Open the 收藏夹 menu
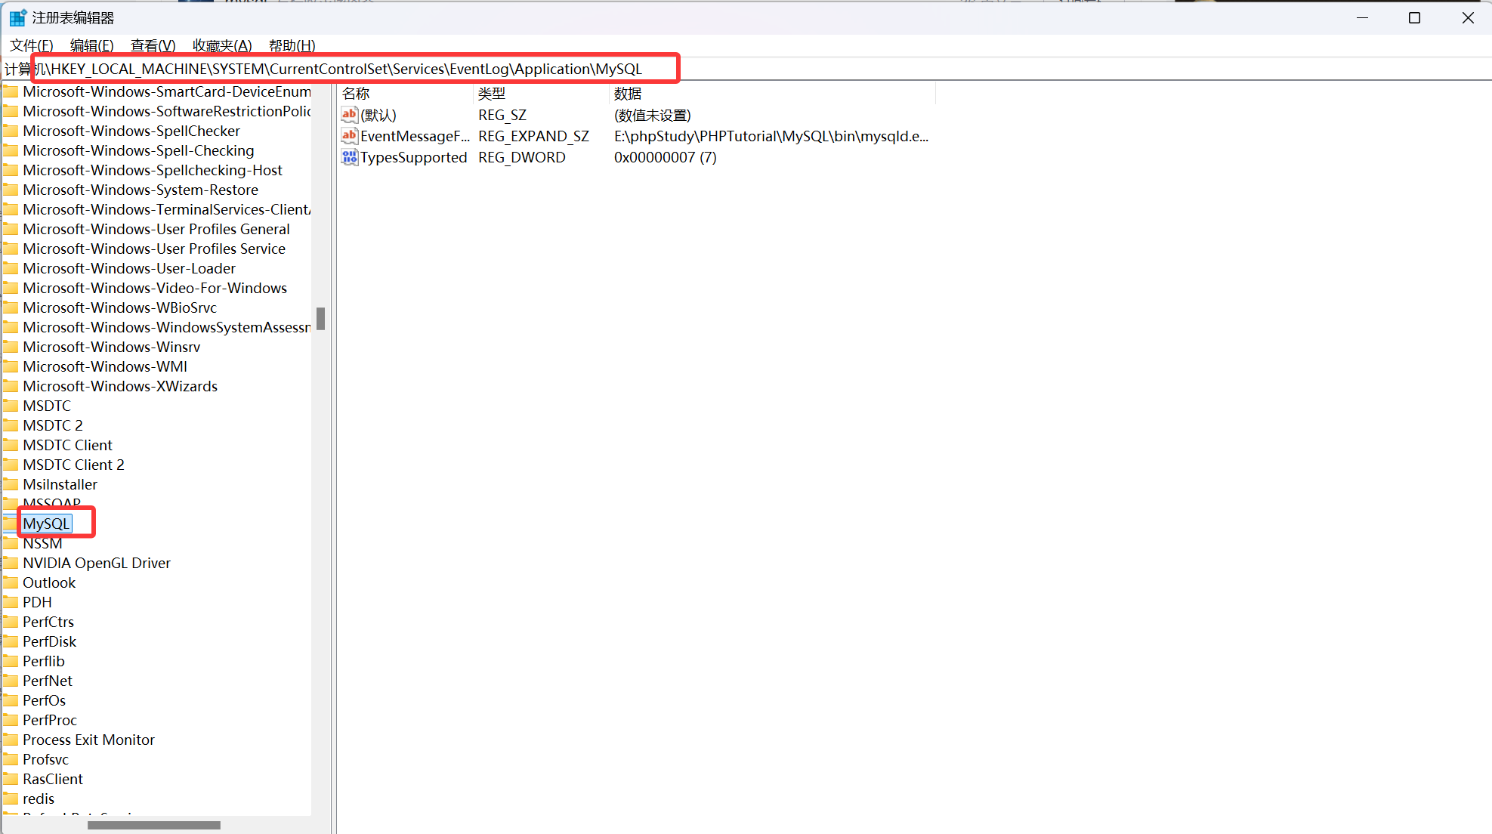 (221, 45)
